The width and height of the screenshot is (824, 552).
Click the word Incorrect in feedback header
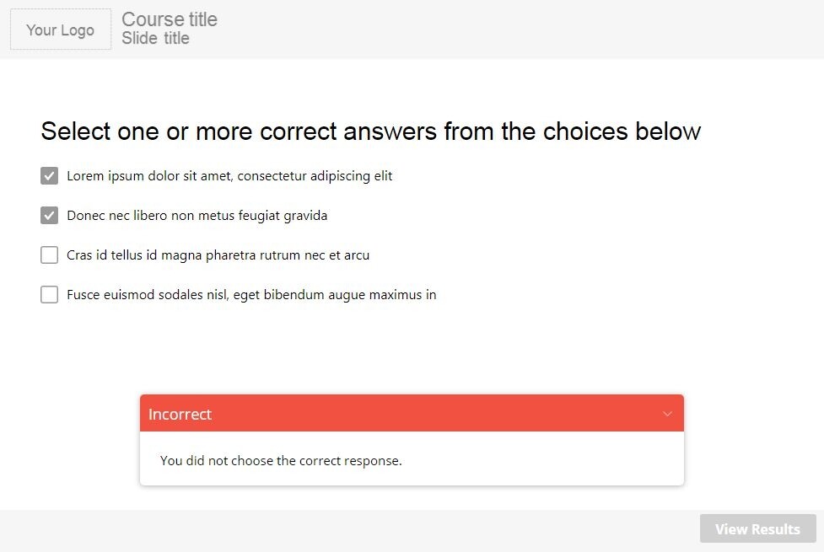[180, 415]
